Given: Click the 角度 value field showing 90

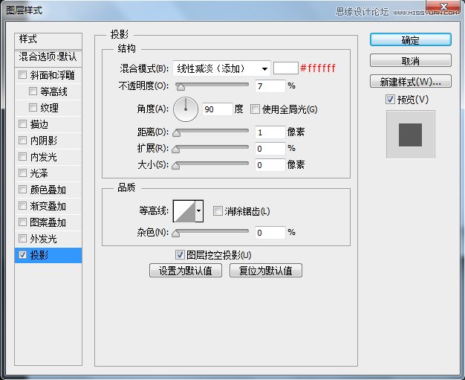Looking at the screenshot, I should (x=218, y=109).
